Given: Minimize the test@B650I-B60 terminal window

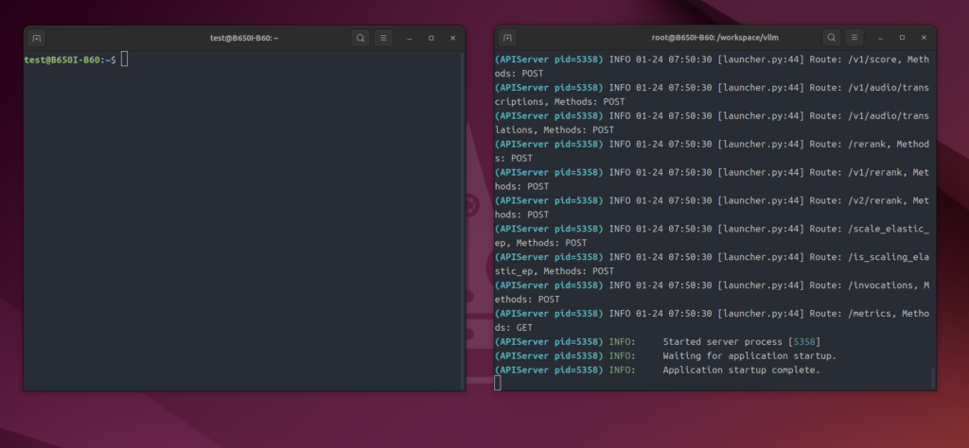Looking at the screenshot, I should (410, 39).
